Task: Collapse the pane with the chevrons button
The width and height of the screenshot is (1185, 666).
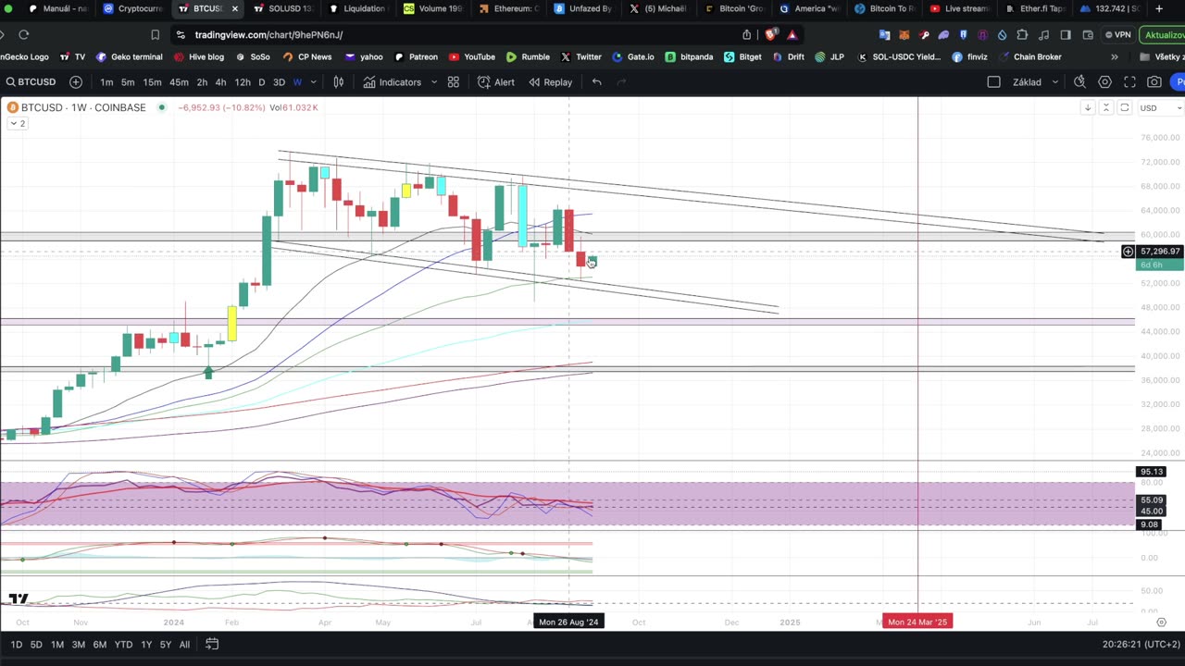Action: (x=1105, y=108)
